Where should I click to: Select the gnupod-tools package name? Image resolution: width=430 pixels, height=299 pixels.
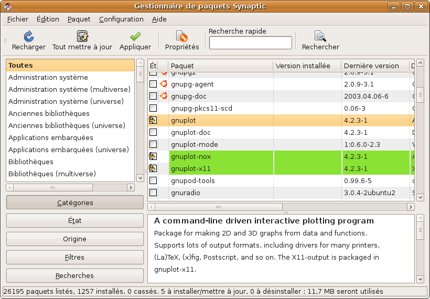[193, 180]
